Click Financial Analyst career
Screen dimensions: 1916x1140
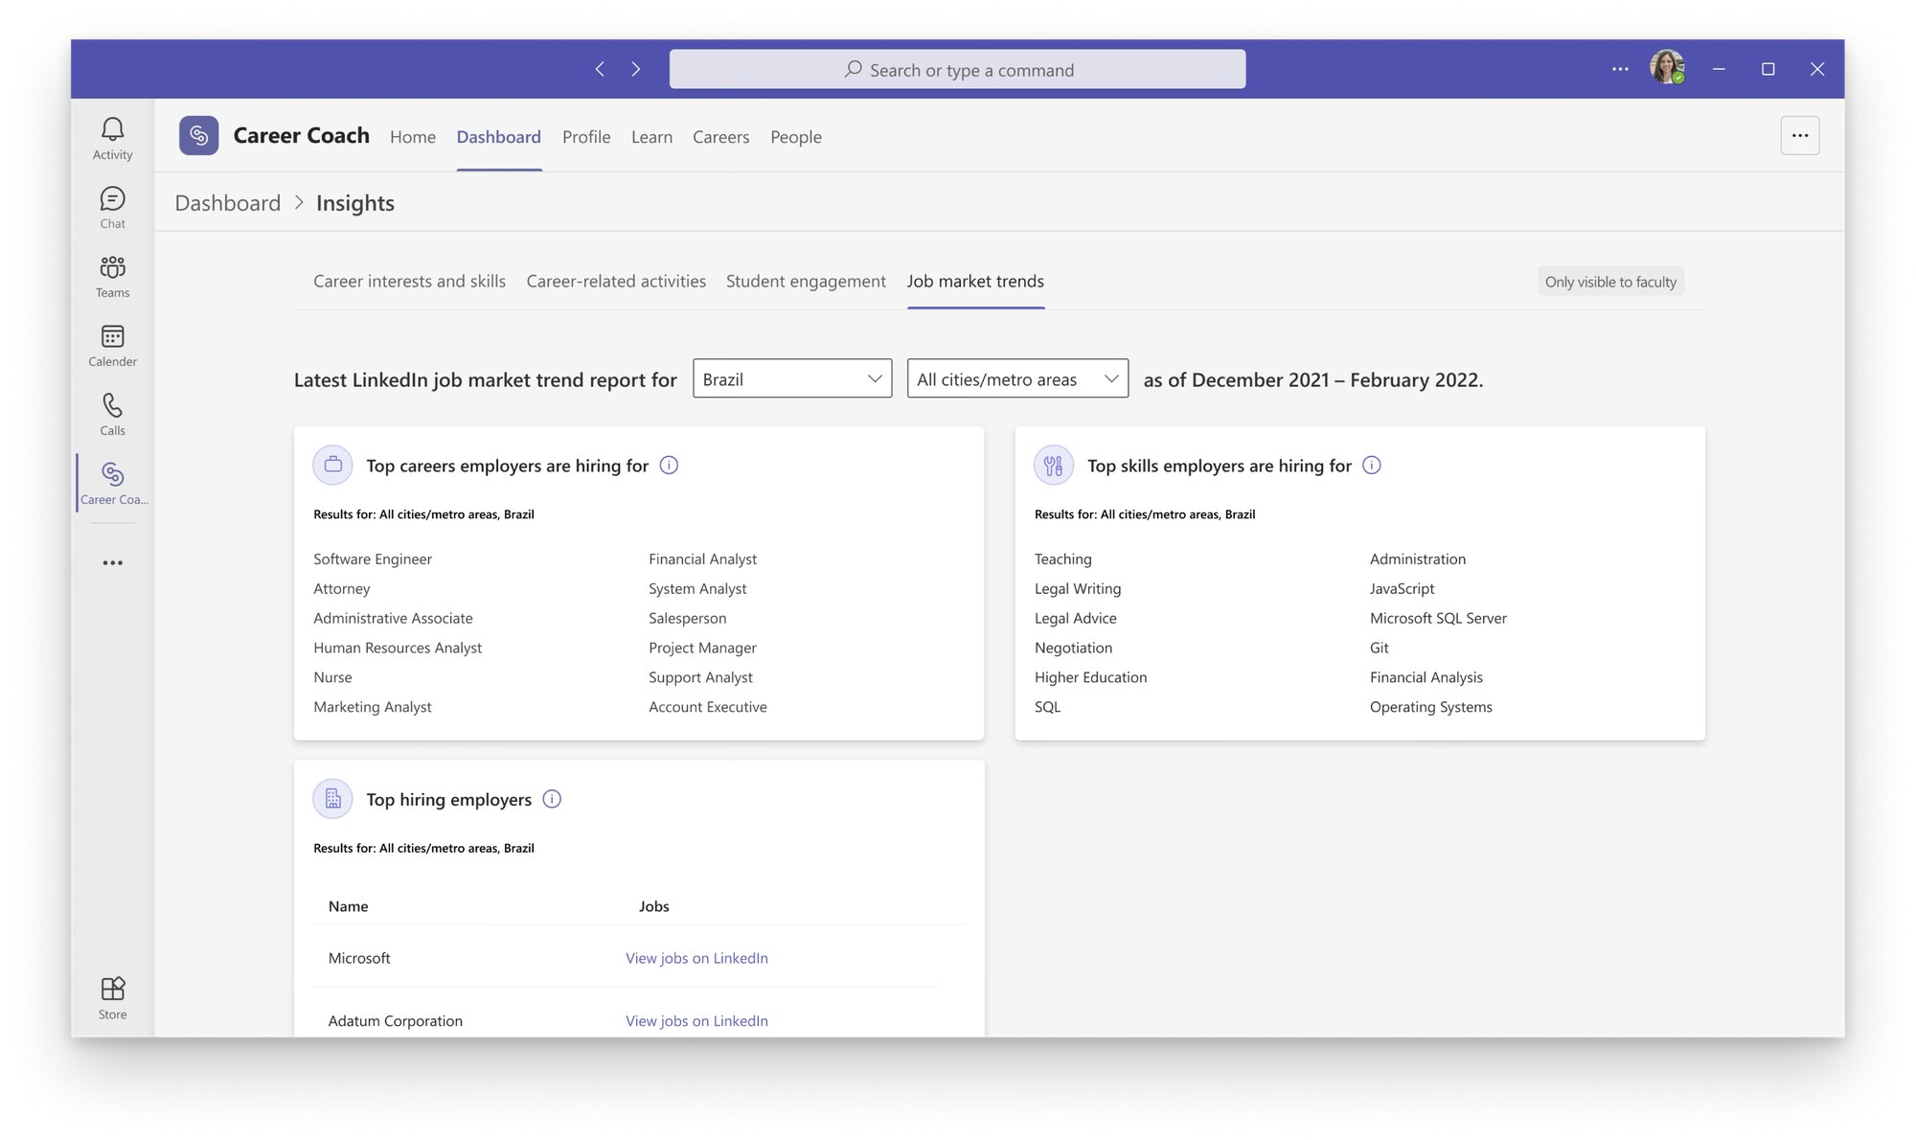[702, 559]
